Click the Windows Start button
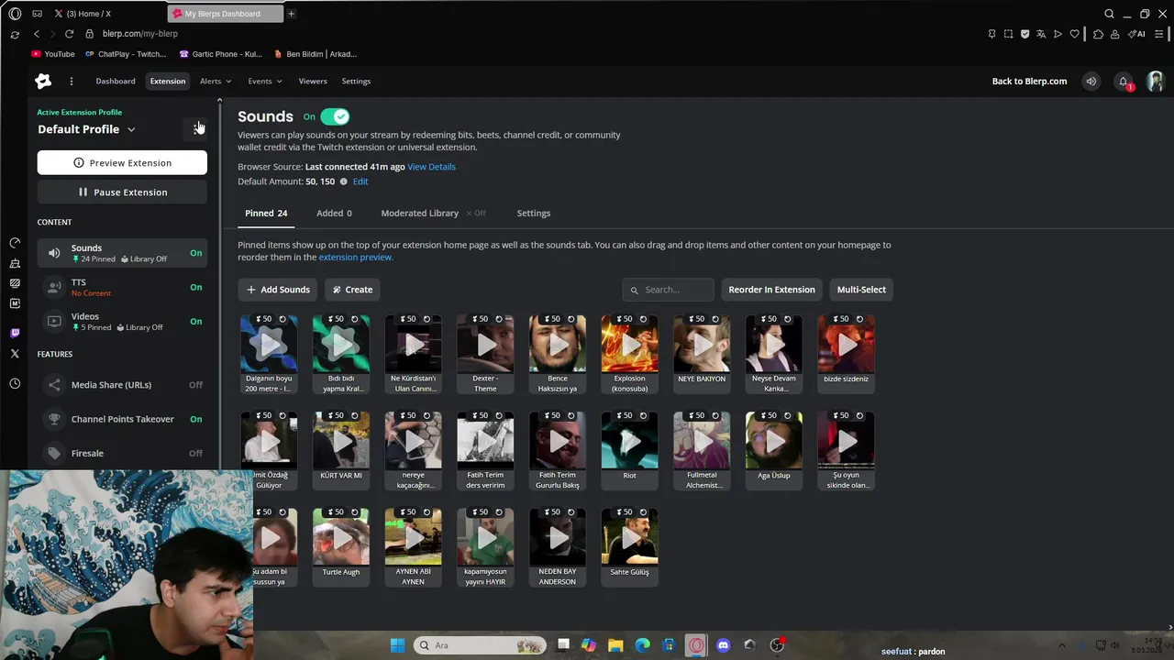This screenshot has width=1174, height=660. coord(397,645)
